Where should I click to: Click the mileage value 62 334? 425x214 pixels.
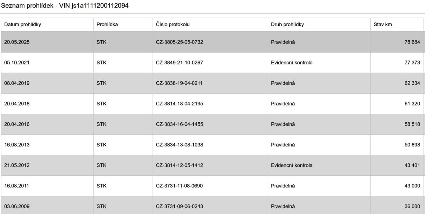coord(412,83)
